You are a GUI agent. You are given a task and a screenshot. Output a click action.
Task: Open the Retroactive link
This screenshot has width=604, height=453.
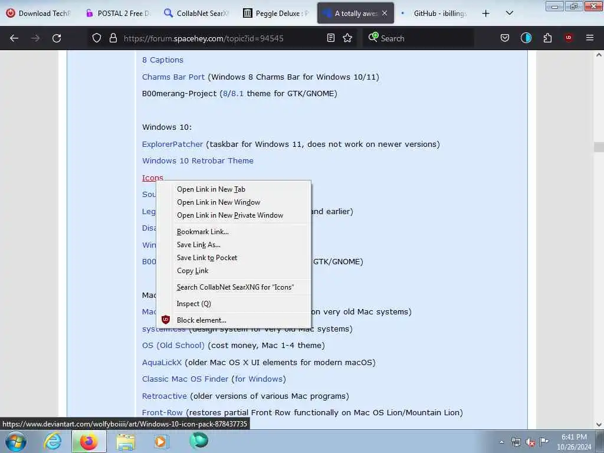[164, 396]
